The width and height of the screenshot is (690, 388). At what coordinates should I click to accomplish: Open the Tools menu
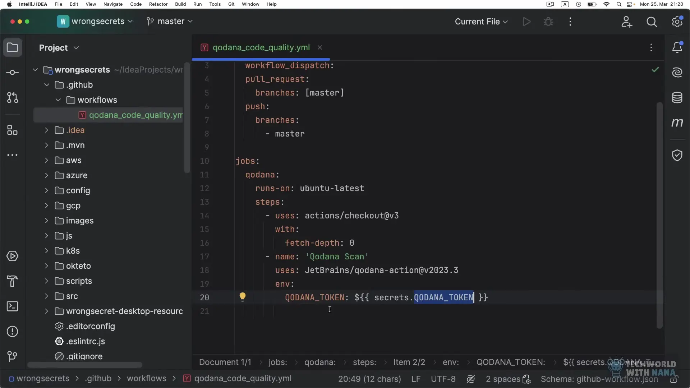(x=215, y=4)
